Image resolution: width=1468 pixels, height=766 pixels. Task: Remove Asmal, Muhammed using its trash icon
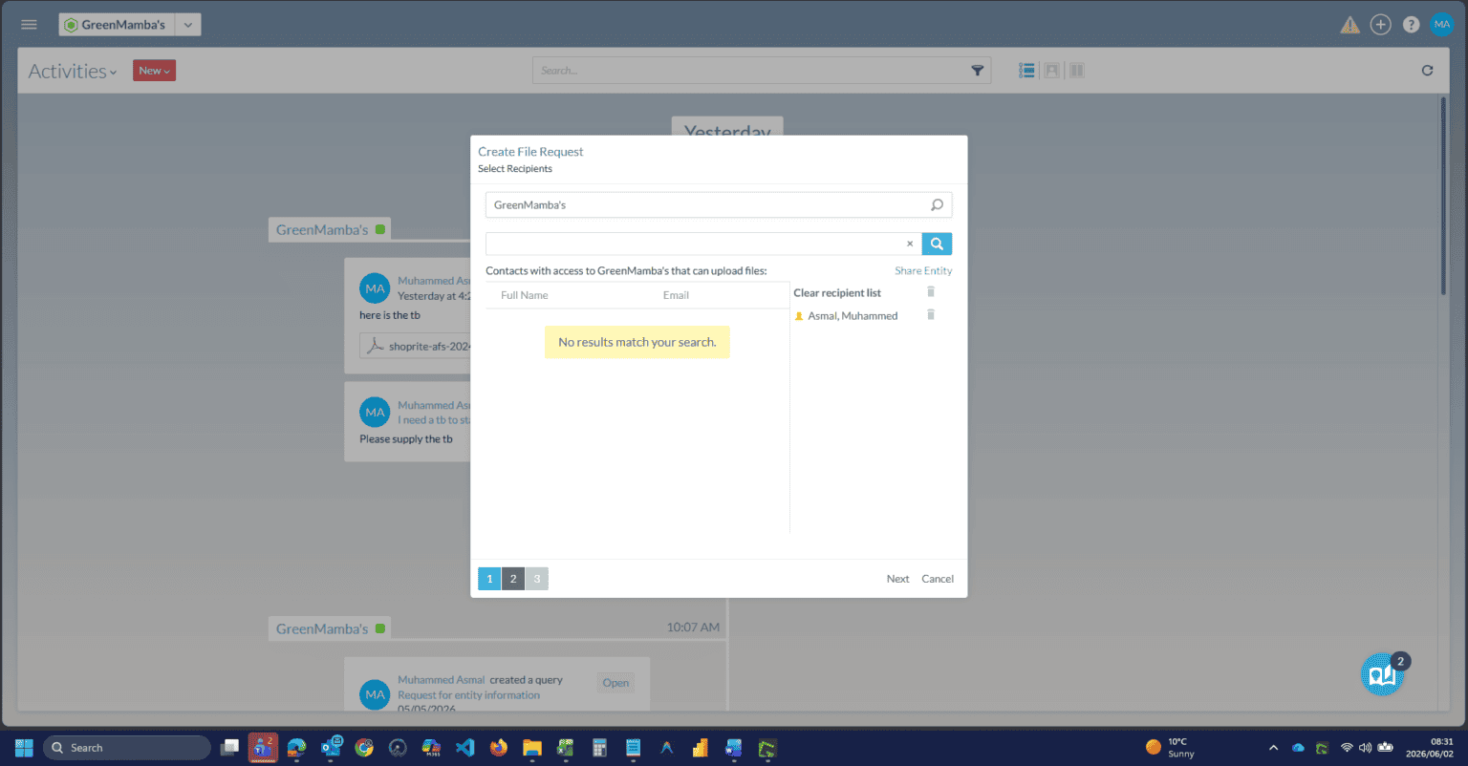pos(931,315)
